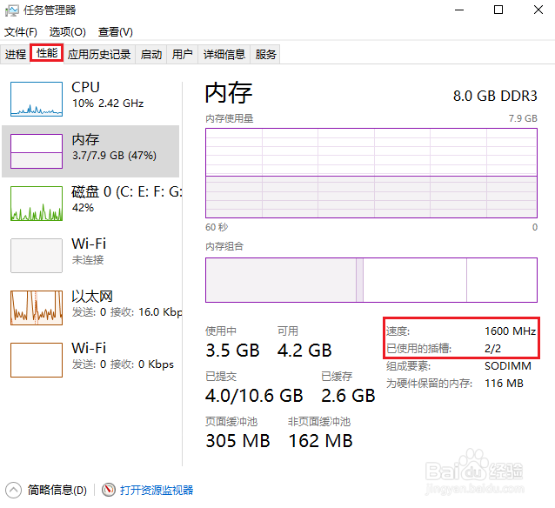Click the 未连接 Wi-Fi graph thumbnail

click(x=37, y=256)
